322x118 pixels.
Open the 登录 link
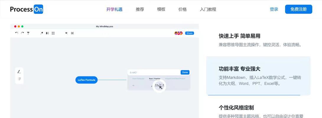(x=274, y=9)
